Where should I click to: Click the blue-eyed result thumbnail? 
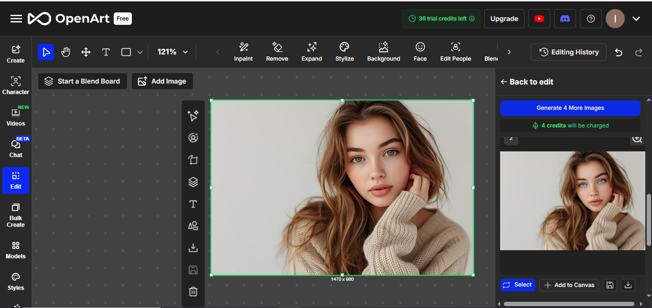(x=572, y=201)
